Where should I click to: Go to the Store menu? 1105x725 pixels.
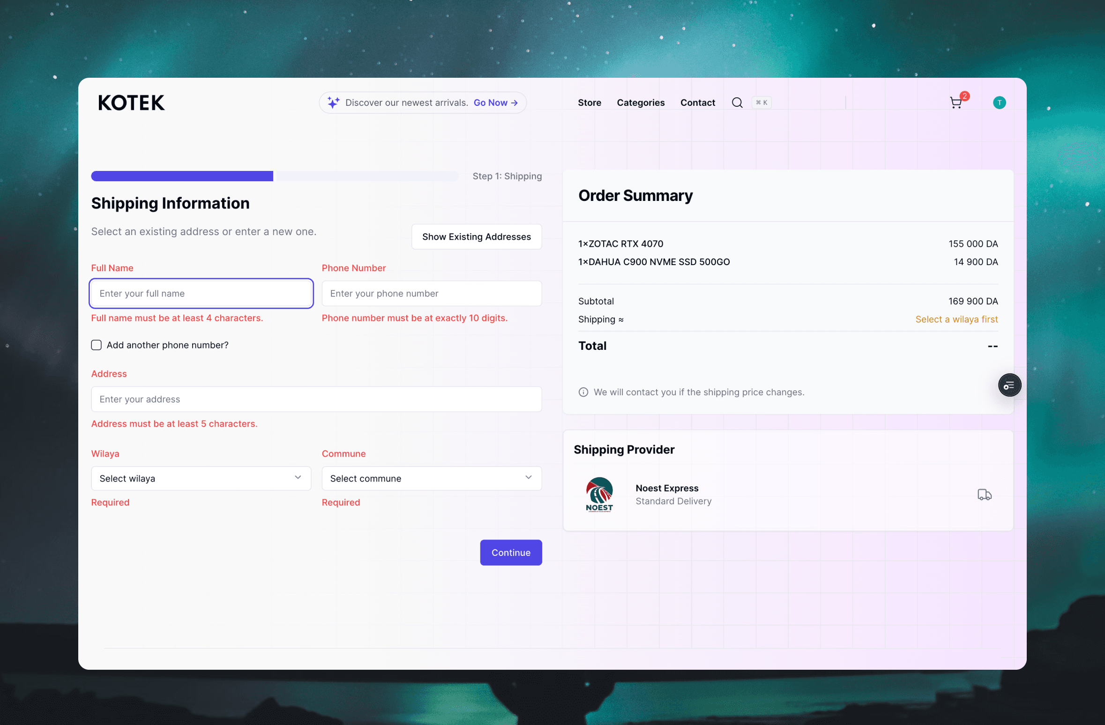(x=589, y=103)
